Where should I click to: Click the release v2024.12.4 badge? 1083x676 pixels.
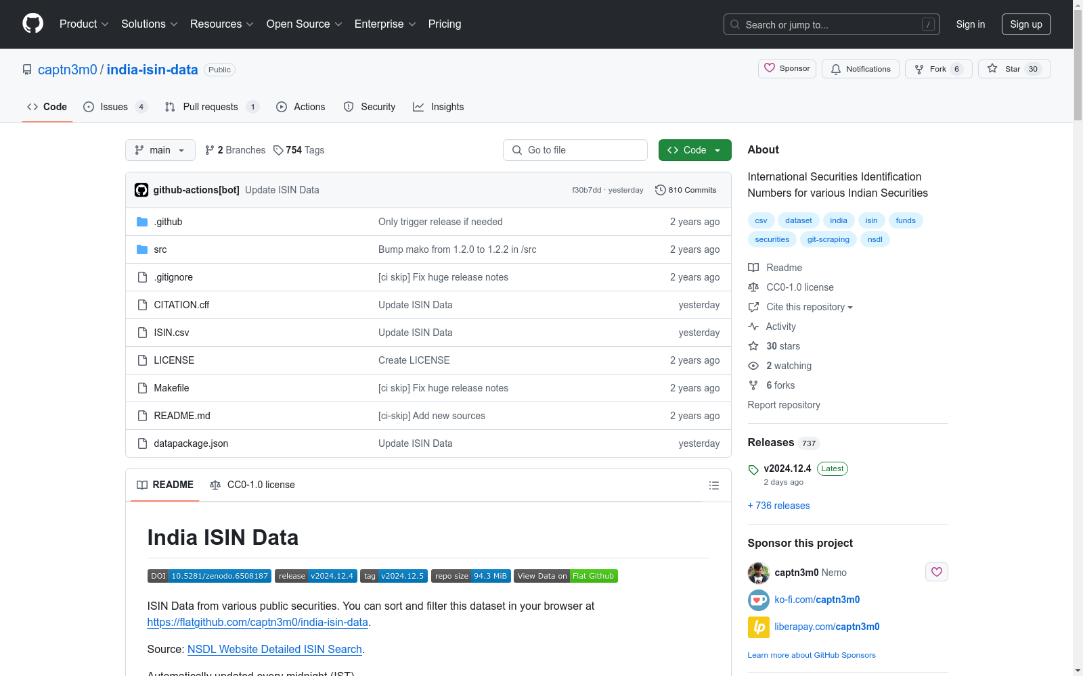tap(316, 576)
